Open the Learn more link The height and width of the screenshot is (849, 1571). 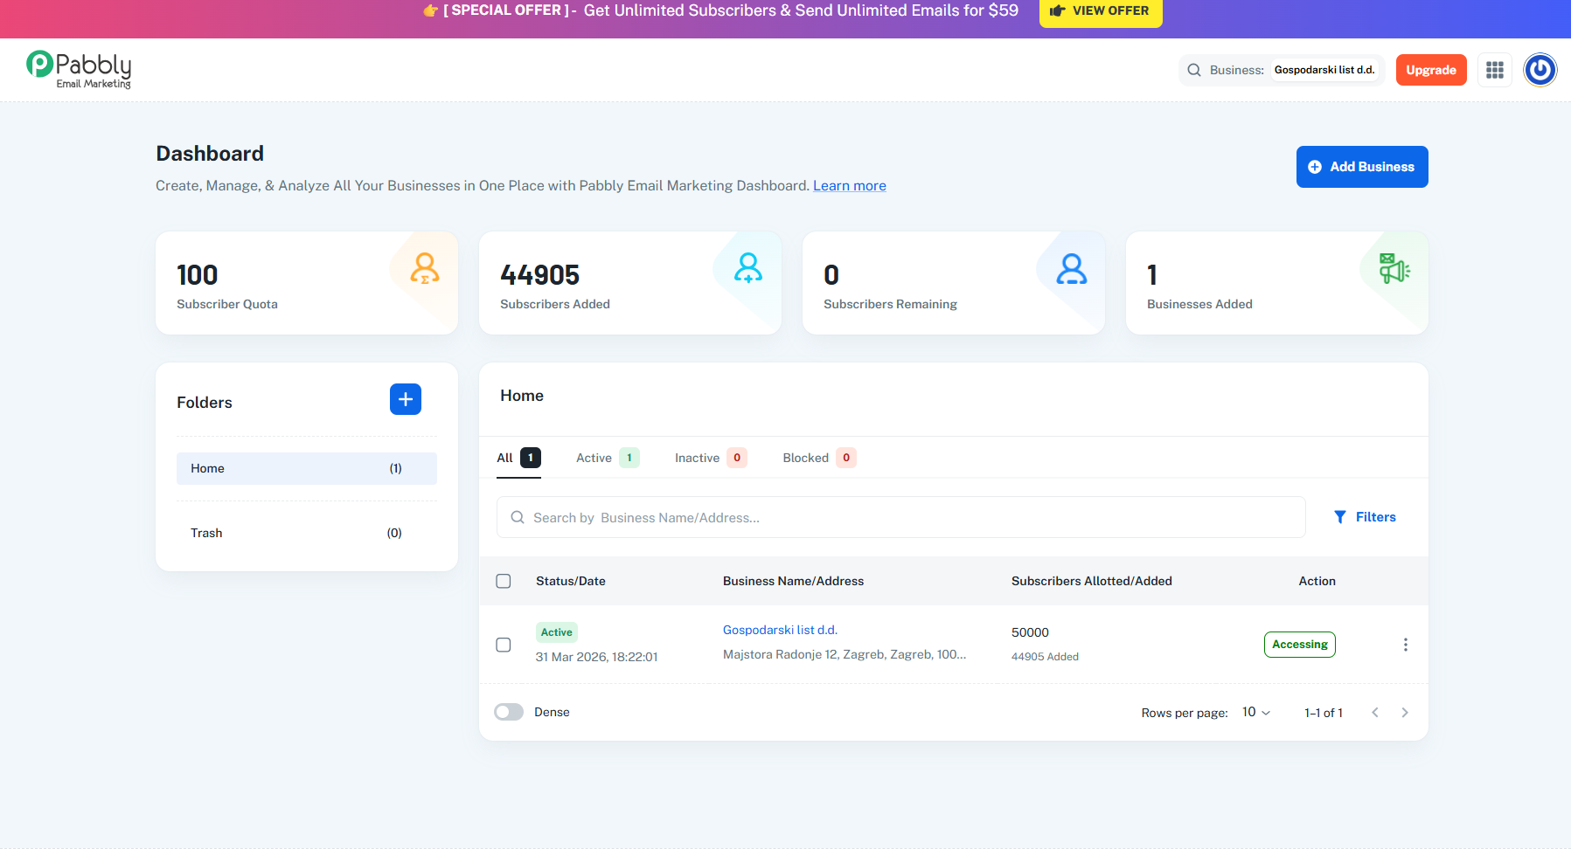click(850, 185)
